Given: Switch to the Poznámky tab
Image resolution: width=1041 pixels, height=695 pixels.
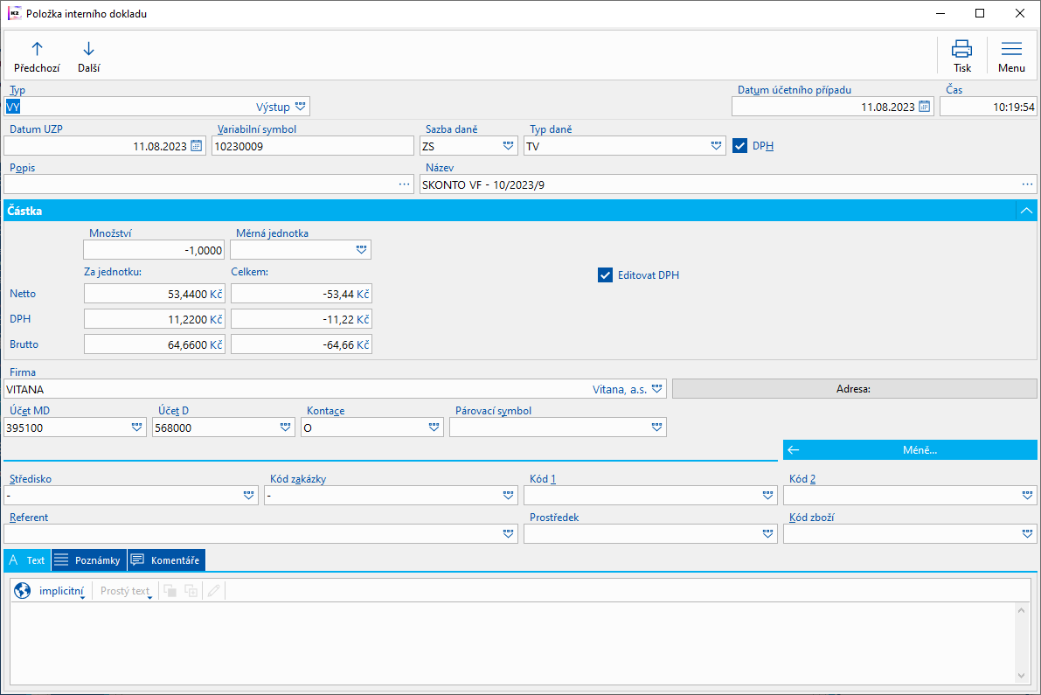Looking at the screenshot, I should coord(89,560).
